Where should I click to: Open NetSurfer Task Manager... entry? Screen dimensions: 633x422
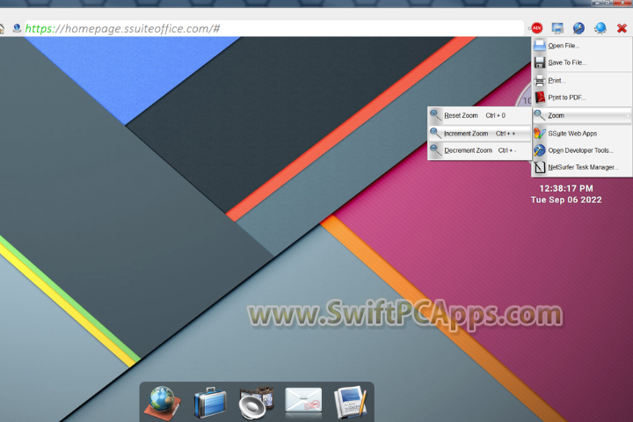582,167
